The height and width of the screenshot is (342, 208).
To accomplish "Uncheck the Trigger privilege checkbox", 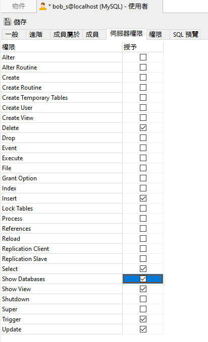I will (x=143, y=319).
